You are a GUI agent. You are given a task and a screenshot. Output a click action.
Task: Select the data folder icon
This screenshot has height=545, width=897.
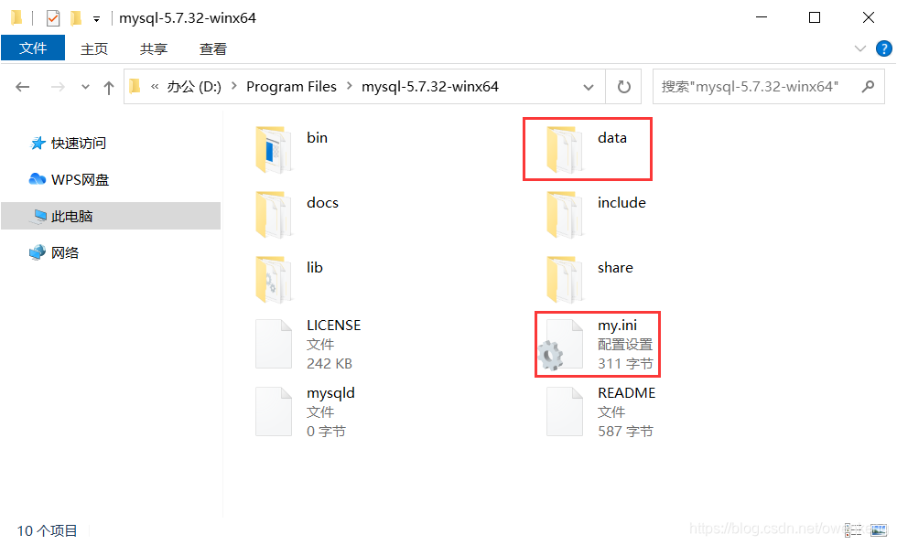point(565,149)
